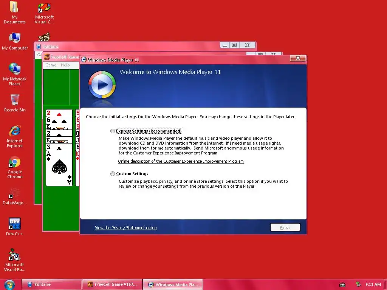Open Customer Experience Improvement Program description link
The image size is (387, 290).
[181, 161]
